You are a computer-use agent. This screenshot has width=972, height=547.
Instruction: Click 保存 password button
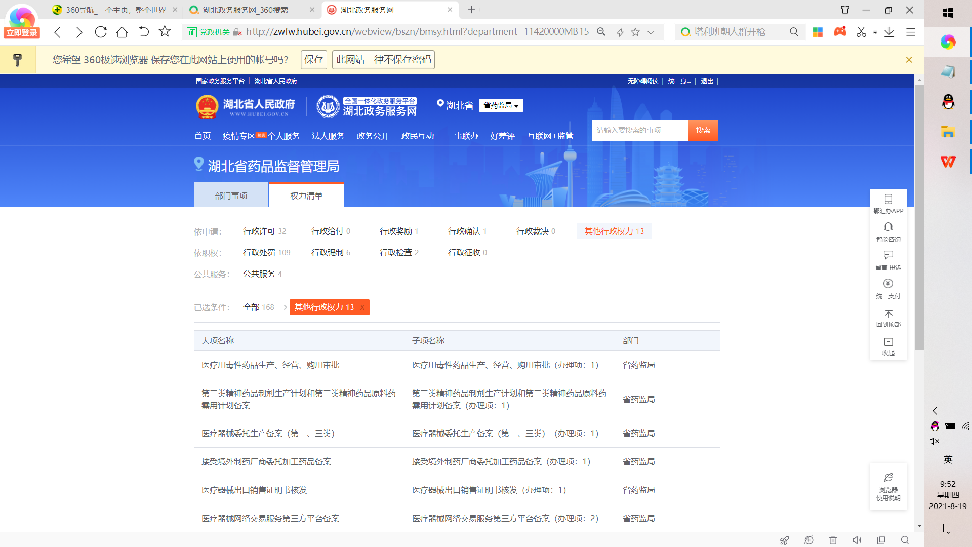313,60
